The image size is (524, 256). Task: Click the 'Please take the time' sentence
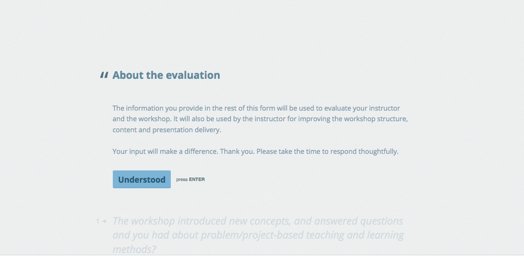327,151
